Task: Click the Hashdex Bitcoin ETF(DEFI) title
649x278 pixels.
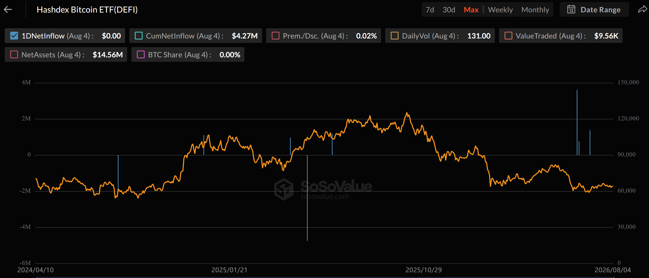Action: click(x=87, y=10)
